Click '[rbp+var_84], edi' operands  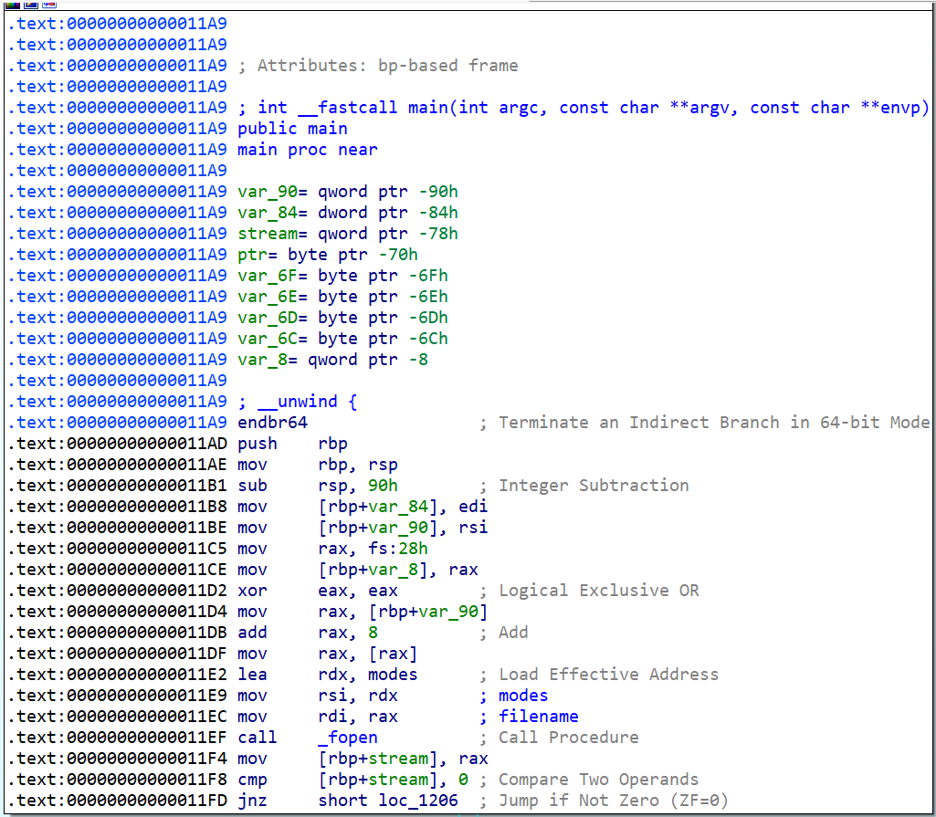[x=403, y=507]
